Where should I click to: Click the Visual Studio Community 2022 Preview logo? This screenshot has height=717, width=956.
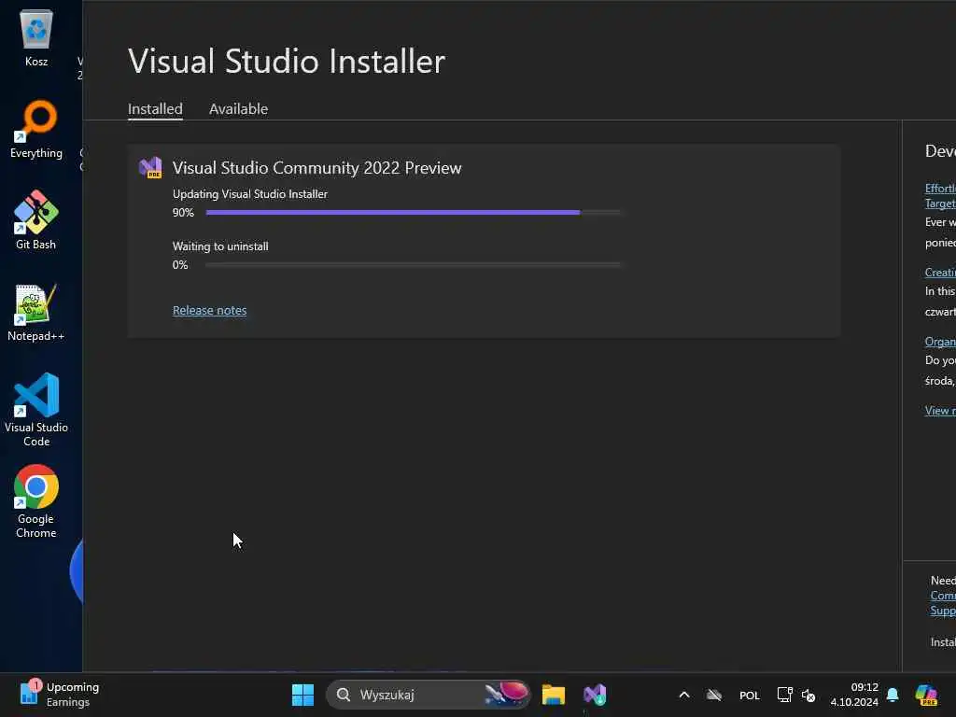click(x=150, y=168)
